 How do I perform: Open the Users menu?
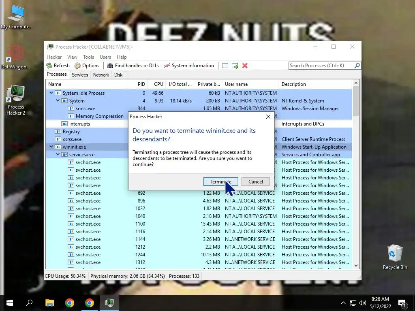(105, 57)
